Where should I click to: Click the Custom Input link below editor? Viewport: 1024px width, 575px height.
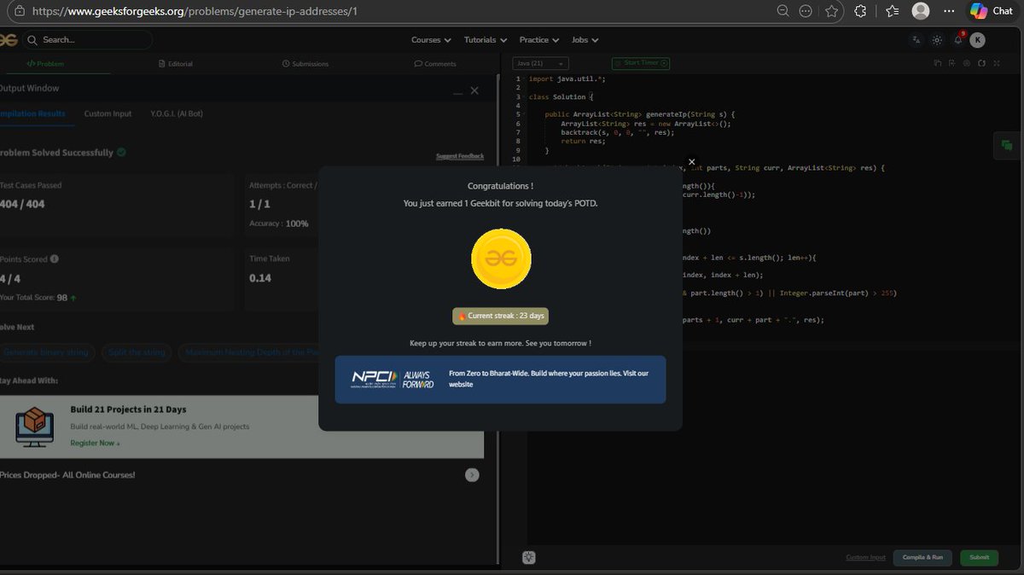coord(865,557)
